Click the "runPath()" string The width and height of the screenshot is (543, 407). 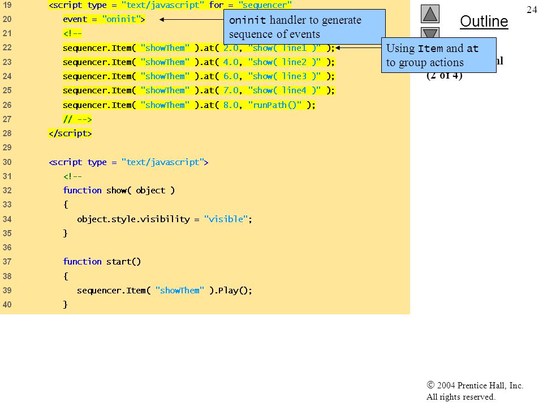tap(275, 105)
